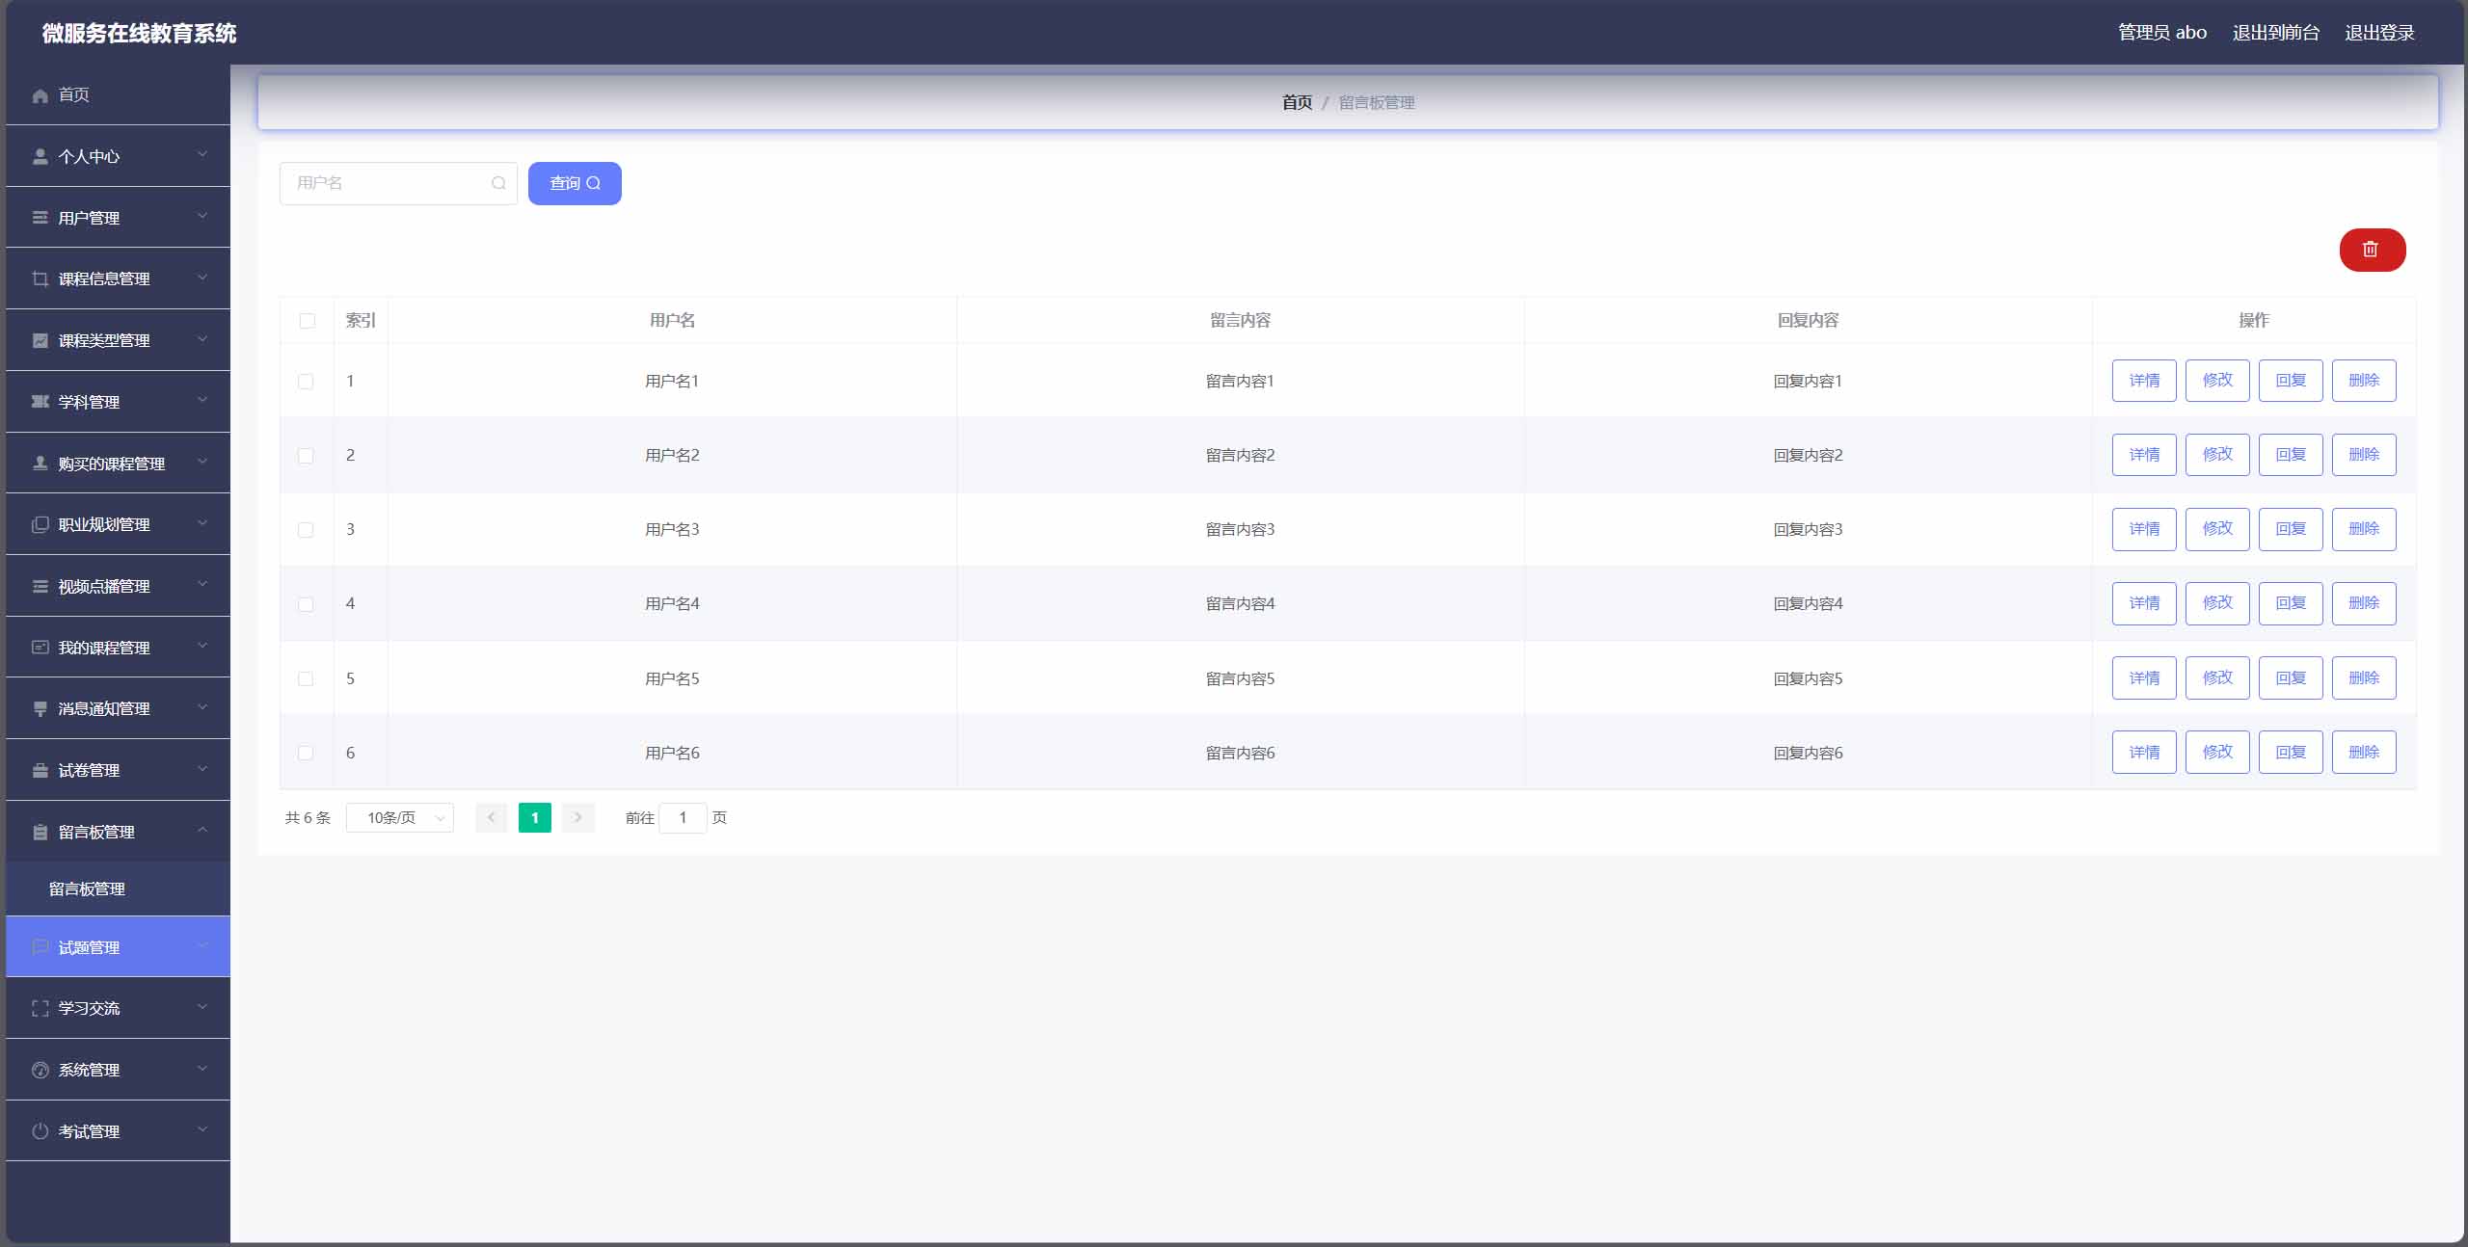
Task: Go to previous page arrow
Action: 491,817
